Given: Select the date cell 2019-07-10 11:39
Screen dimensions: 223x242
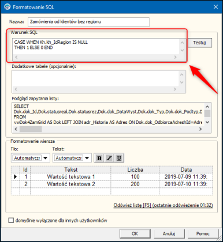Looking at the screenshot, I should click(186, 184).
